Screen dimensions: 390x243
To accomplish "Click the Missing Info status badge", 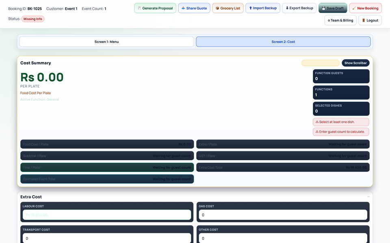I will (32, 18).
